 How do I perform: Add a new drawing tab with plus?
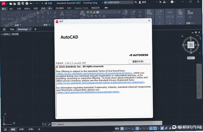(35, 29)
